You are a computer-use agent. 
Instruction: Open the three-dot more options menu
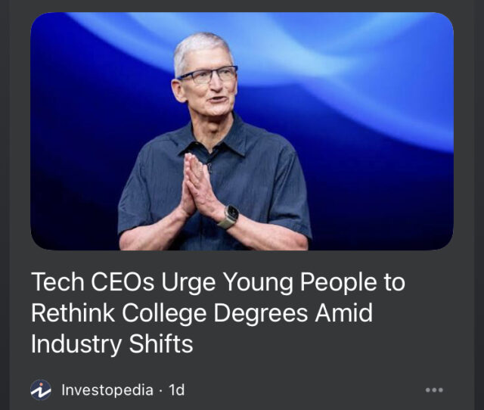pyautogui.click(x=433, y=390)
